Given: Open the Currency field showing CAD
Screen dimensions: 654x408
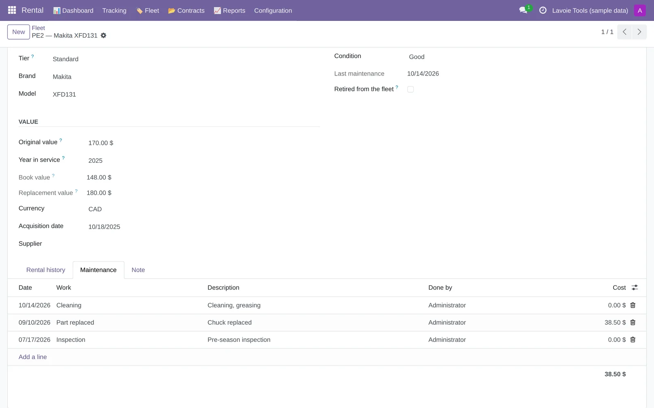Looking at the screenshot, I should pyautogui.click(x=202, y=209).
